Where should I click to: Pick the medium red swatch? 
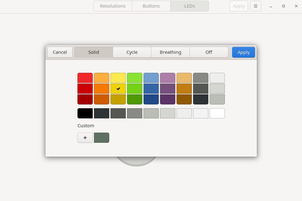point(85,89)
